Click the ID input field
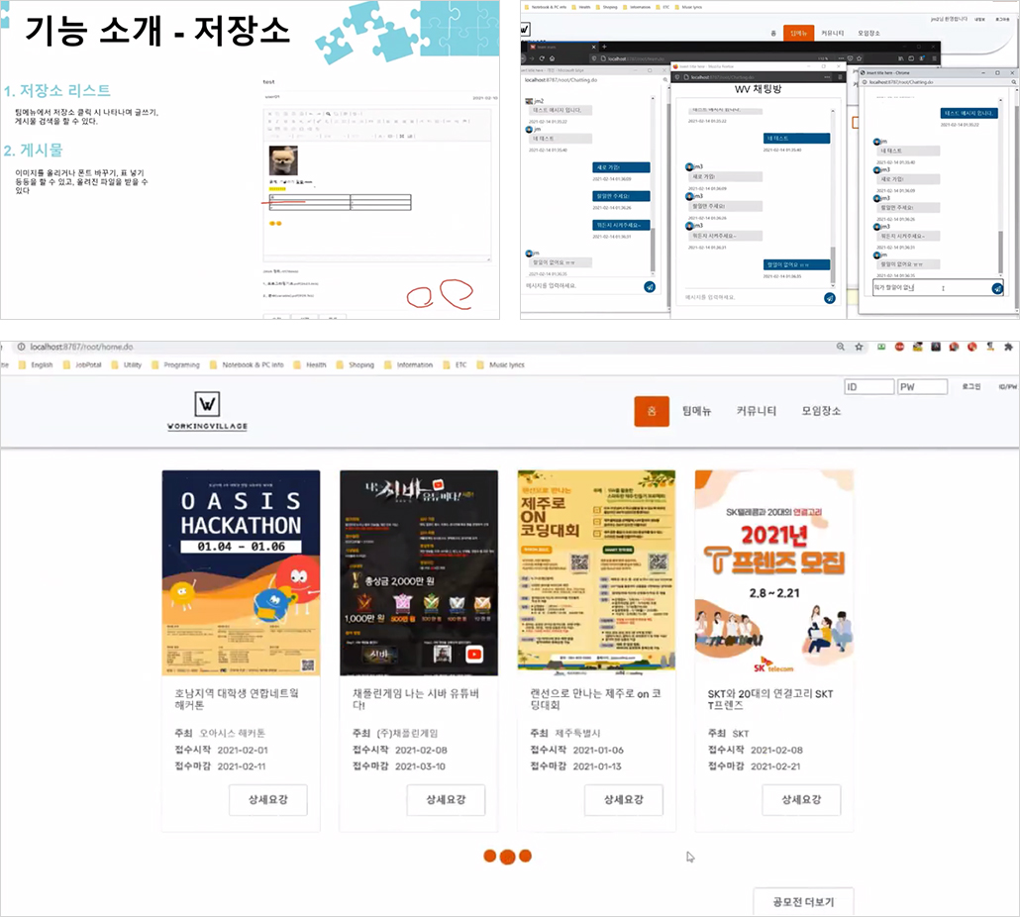 (869, 387)
